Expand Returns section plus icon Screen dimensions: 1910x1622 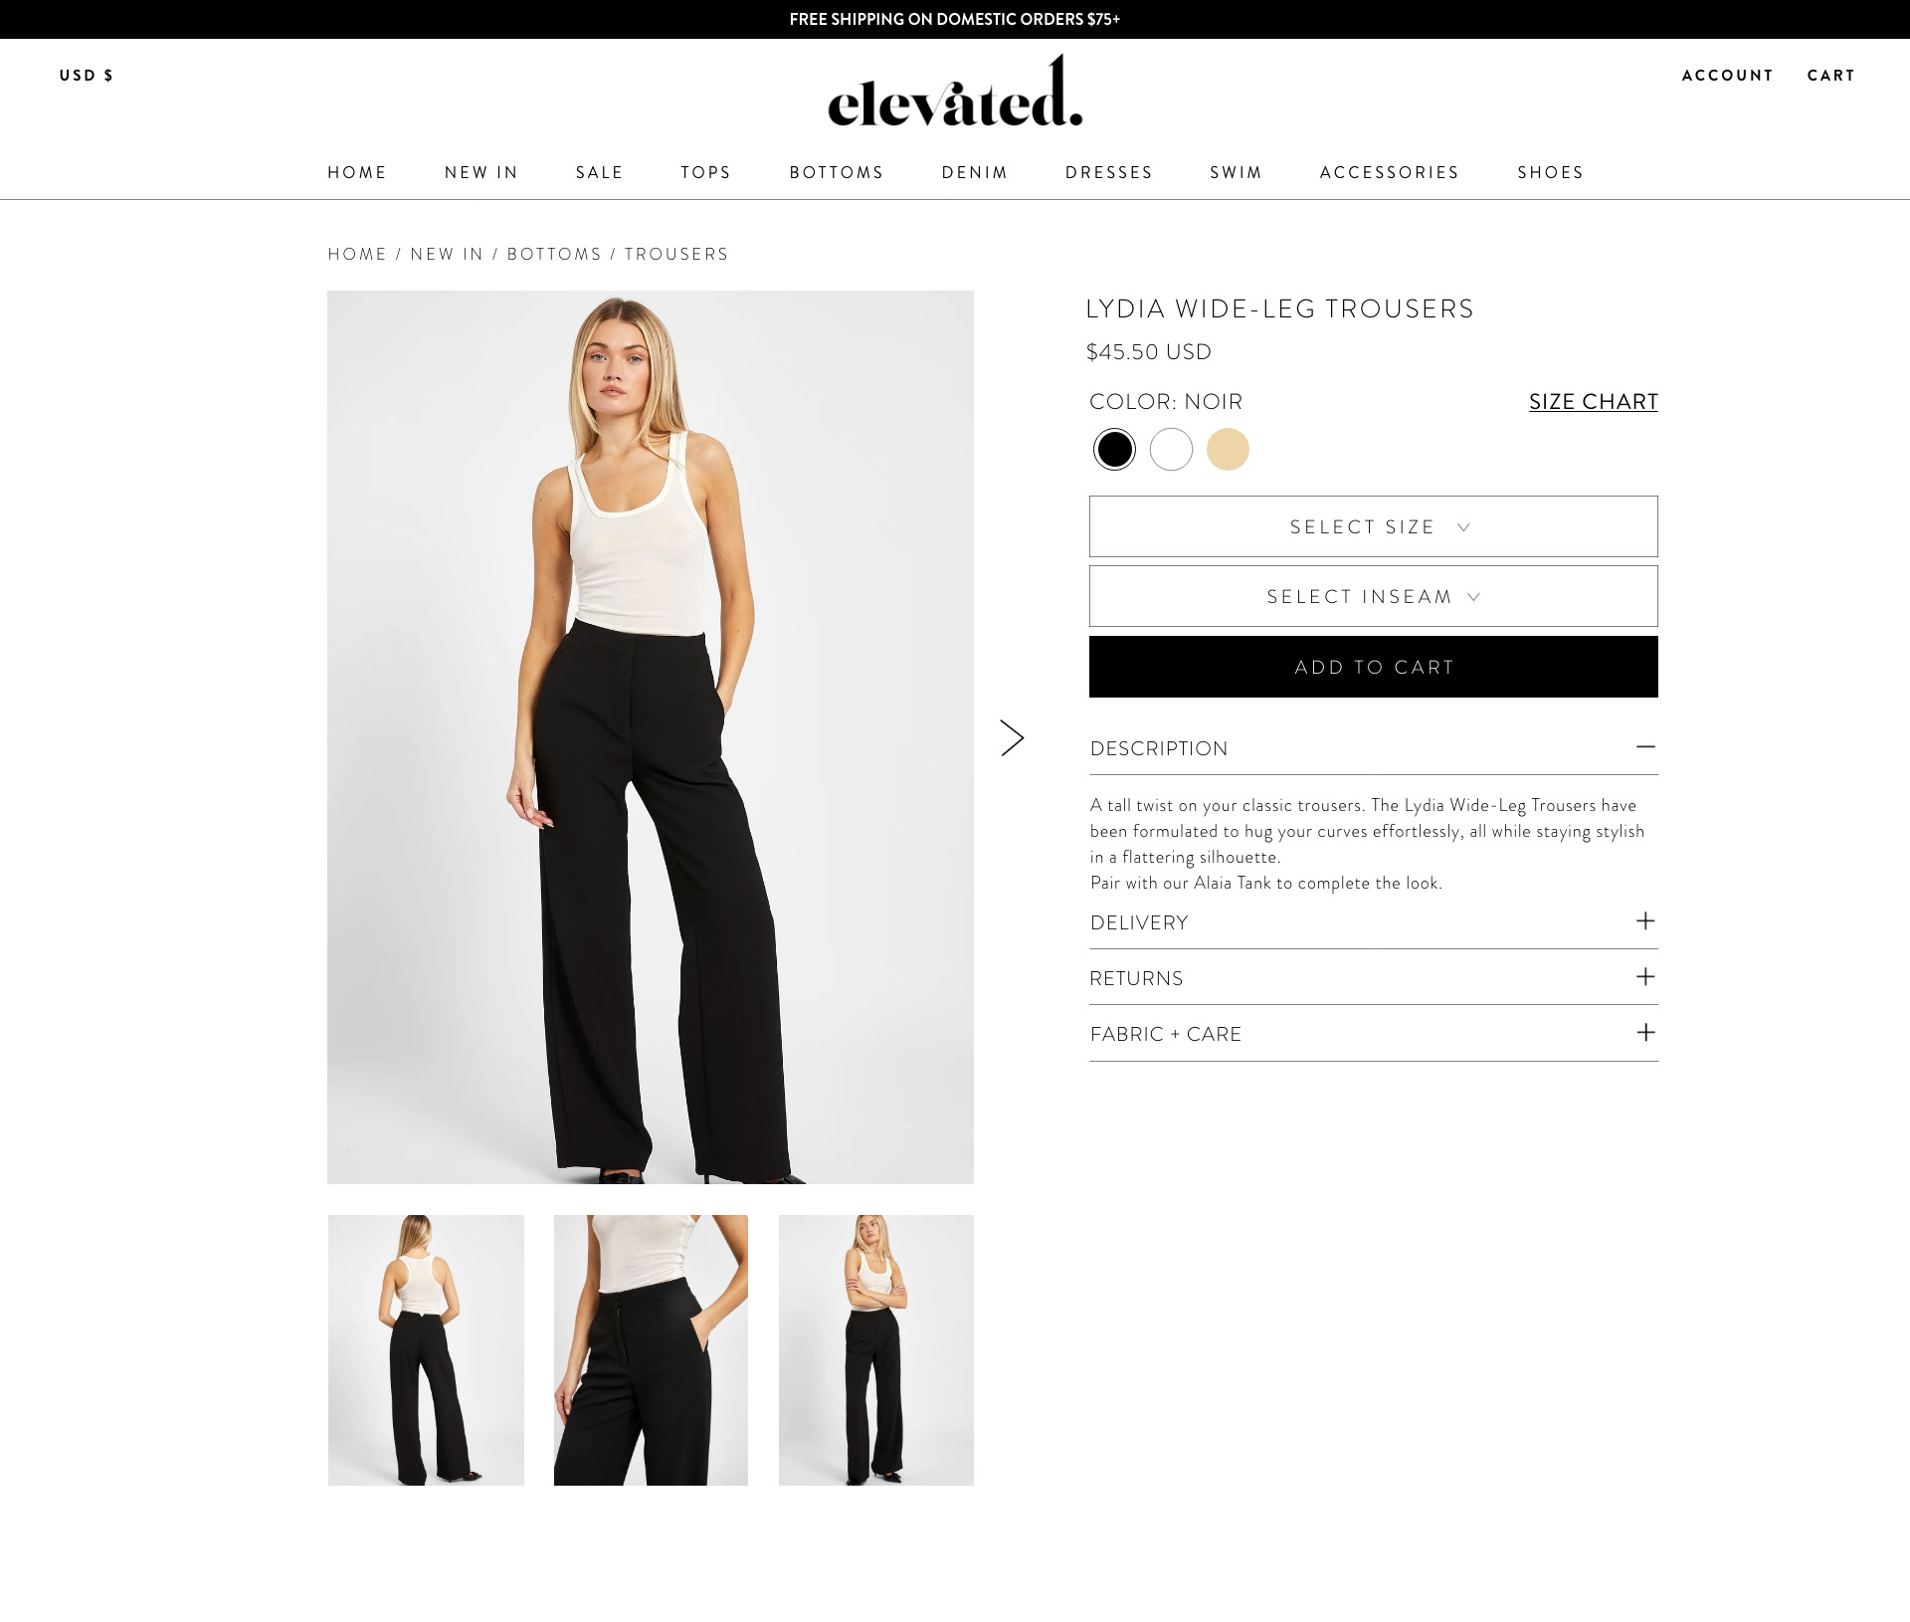pos(1645,976)
